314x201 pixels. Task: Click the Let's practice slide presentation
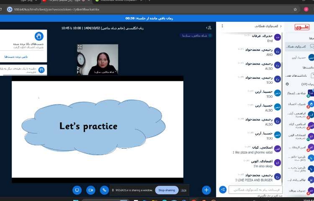pos(97,130)
